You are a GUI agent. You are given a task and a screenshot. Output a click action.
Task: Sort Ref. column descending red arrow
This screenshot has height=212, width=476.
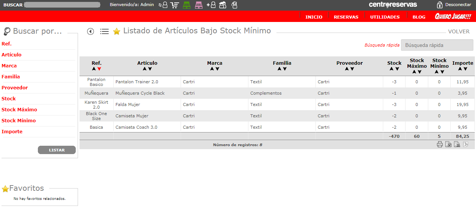click(x=99, y=69)
